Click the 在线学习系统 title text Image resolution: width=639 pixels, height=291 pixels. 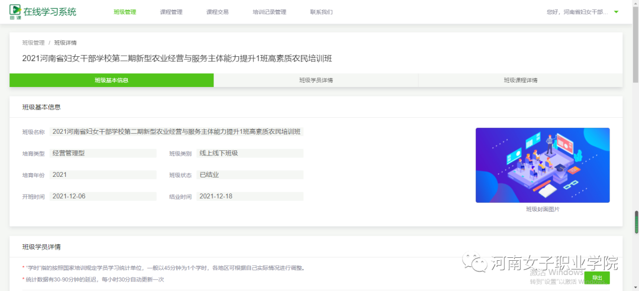[x=50, y=11]
